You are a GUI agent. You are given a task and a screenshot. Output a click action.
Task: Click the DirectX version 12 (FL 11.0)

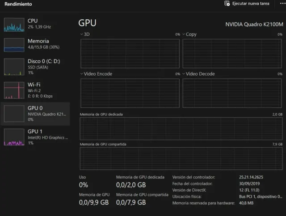[249, 190]
